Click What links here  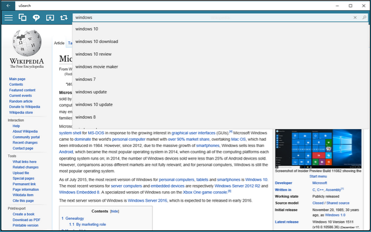(25, 162)
